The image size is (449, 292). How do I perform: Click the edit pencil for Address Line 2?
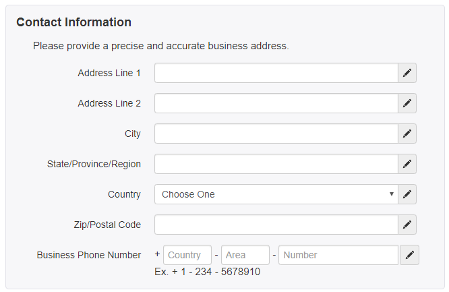tap(407, 103)
